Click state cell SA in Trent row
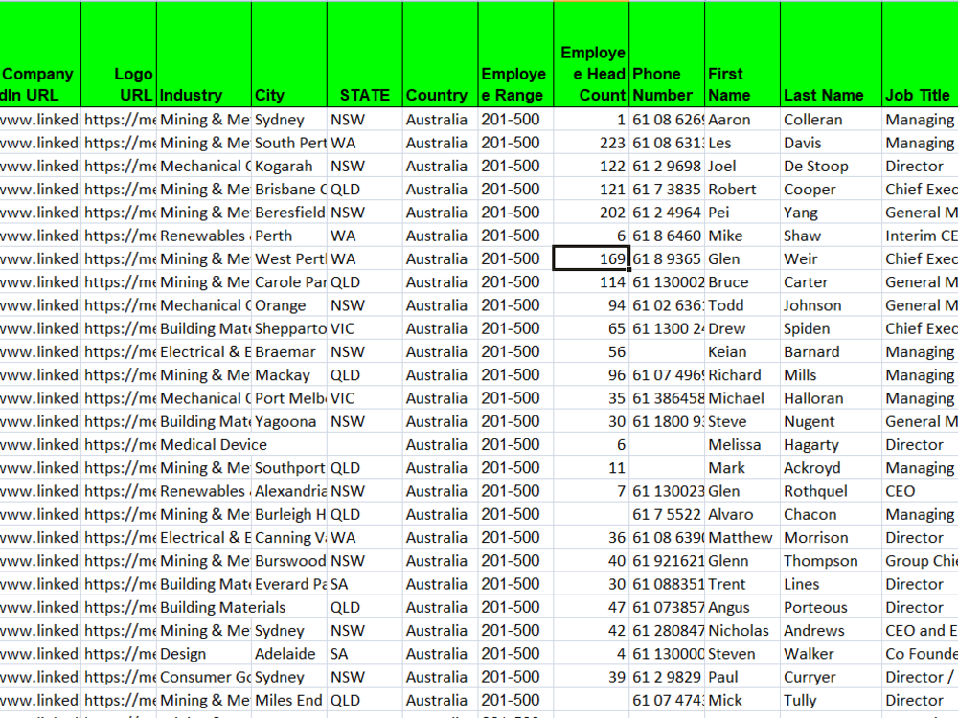The image size is (958, 718). 365,584
